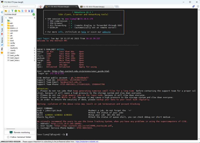Click the remote path field /work/ese-liangll/

(18, 14)
